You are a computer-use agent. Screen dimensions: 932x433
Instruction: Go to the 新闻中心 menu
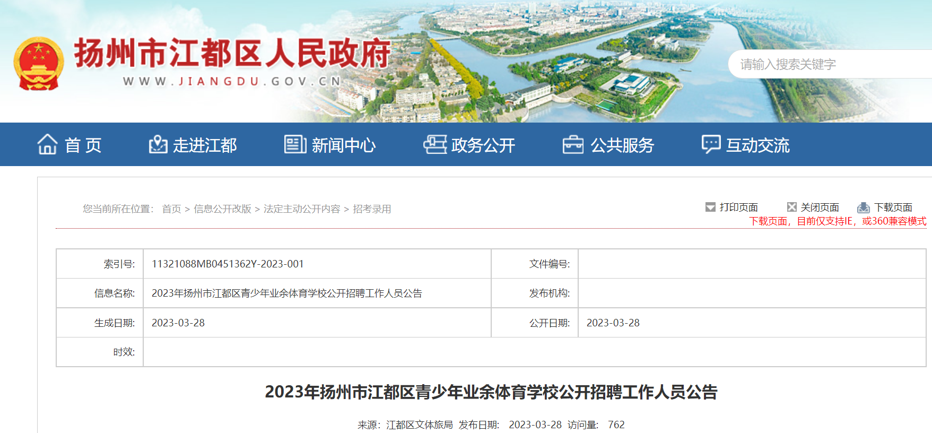point(344,145)
